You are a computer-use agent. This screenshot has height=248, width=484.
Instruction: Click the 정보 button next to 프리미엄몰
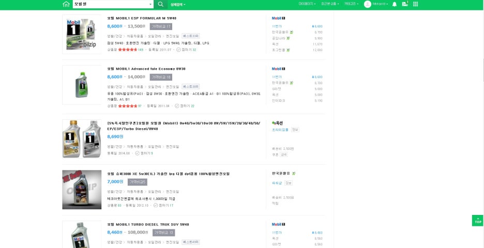pos(295,130)
